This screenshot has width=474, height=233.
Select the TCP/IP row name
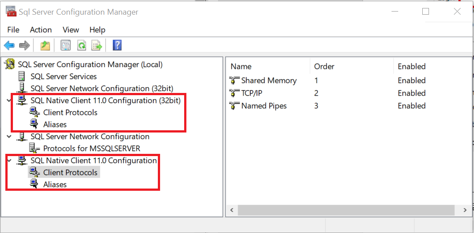[x=251, y=93]
